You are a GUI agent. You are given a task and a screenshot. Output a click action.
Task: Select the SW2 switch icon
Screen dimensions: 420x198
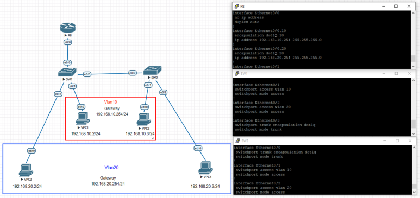pyautogui.click(x=153, y=71)
